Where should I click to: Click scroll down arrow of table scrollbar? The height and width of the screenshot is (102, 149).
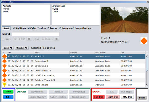(x=147, y=86)
